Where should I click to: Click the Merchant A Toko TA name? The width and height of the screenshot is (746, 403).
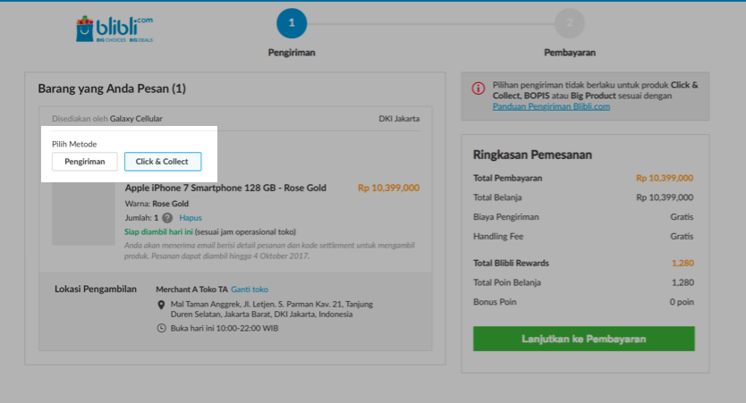[191, 289]
